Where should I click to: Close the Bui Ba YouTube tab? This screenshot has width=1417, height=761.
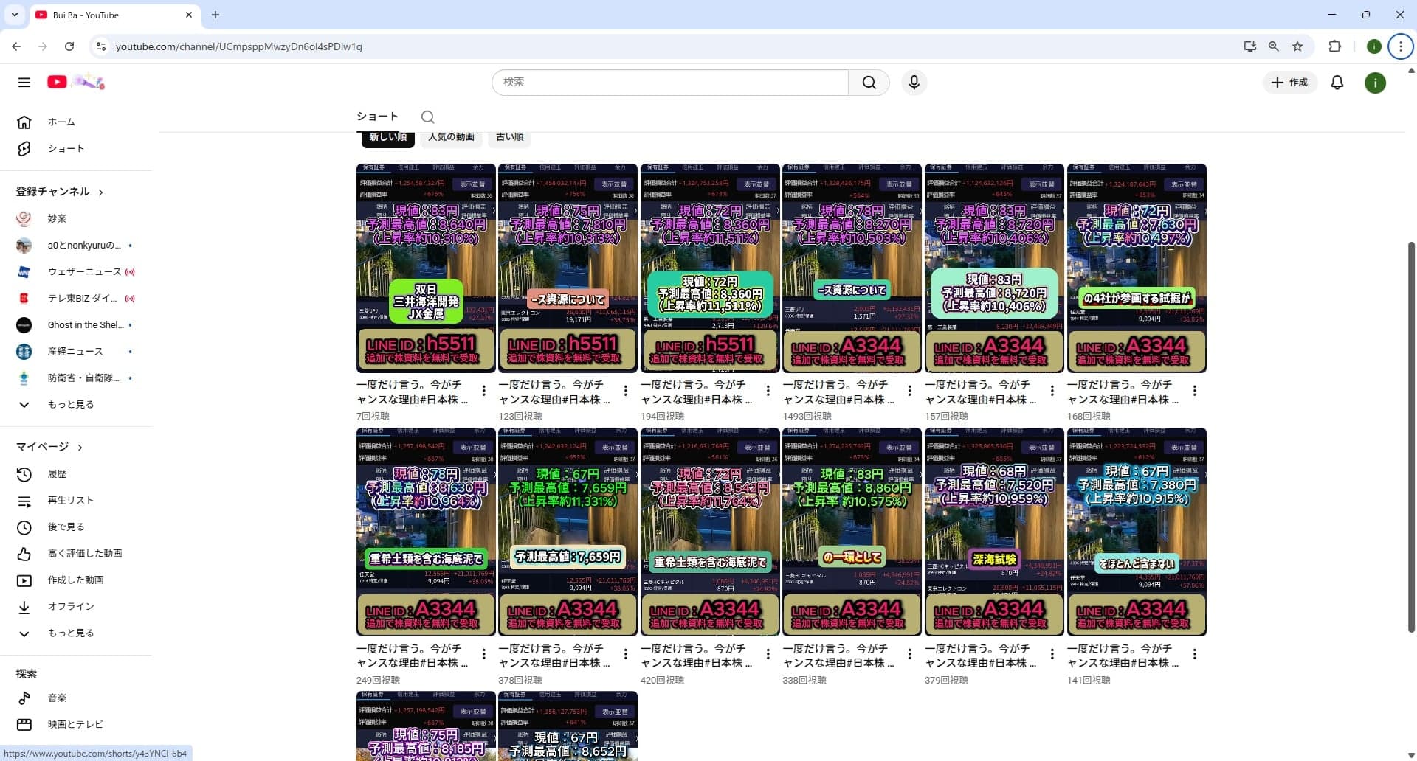(x=189, y=15)
